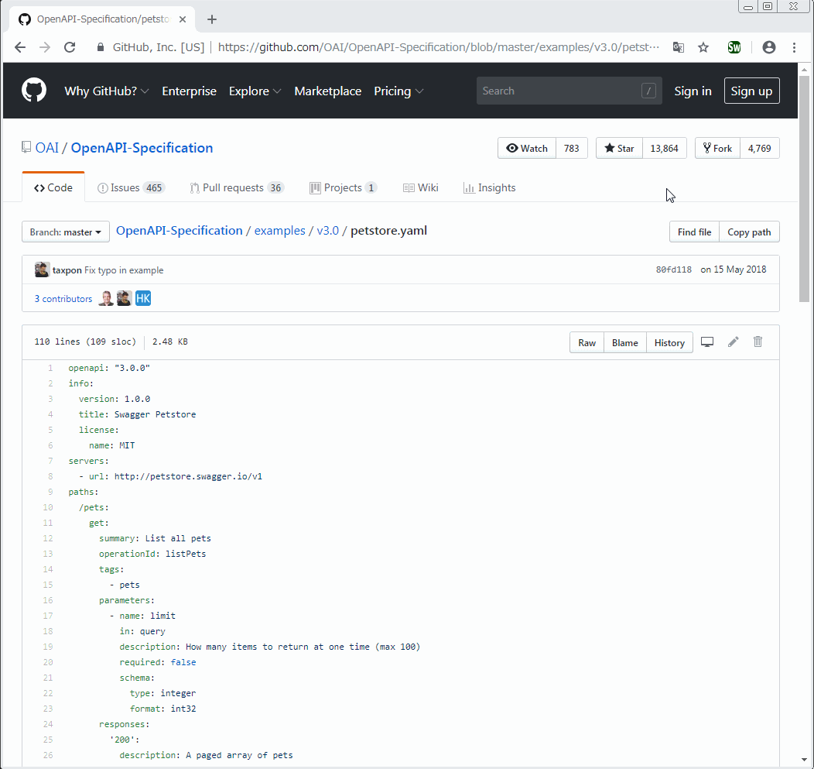This screenshot has width=814, height=769.
Task: Open the 13,864 stargazers count
Action: pyautogui.click(x=665, y=148)
